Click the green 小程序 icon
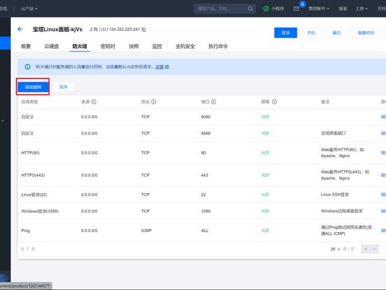Image resolution: width=386 pixels, height=290 pixels. [x=266, y=9]
